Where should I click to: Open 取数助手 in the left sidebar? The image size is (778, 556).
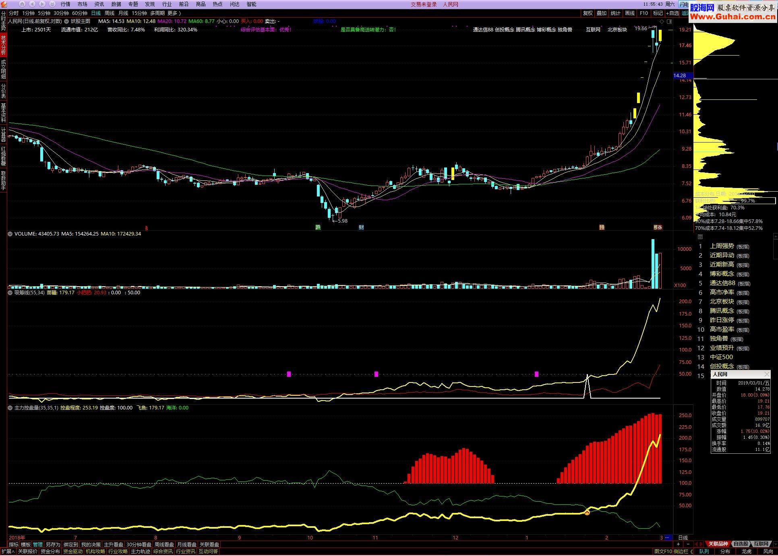tap(3, 180)
